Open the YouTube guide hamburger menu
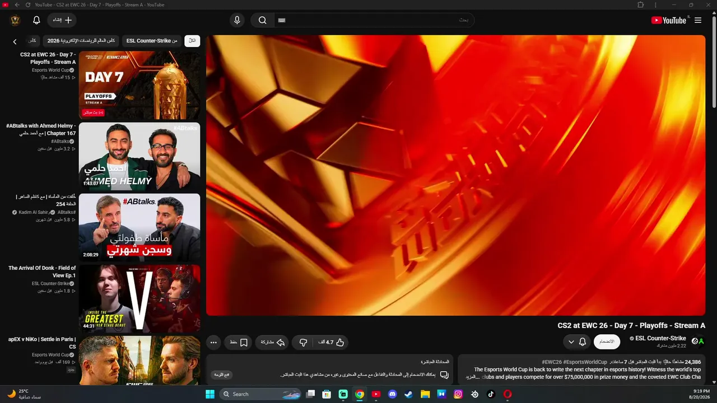Screen dimensions: 717x403 click(698, 20)
